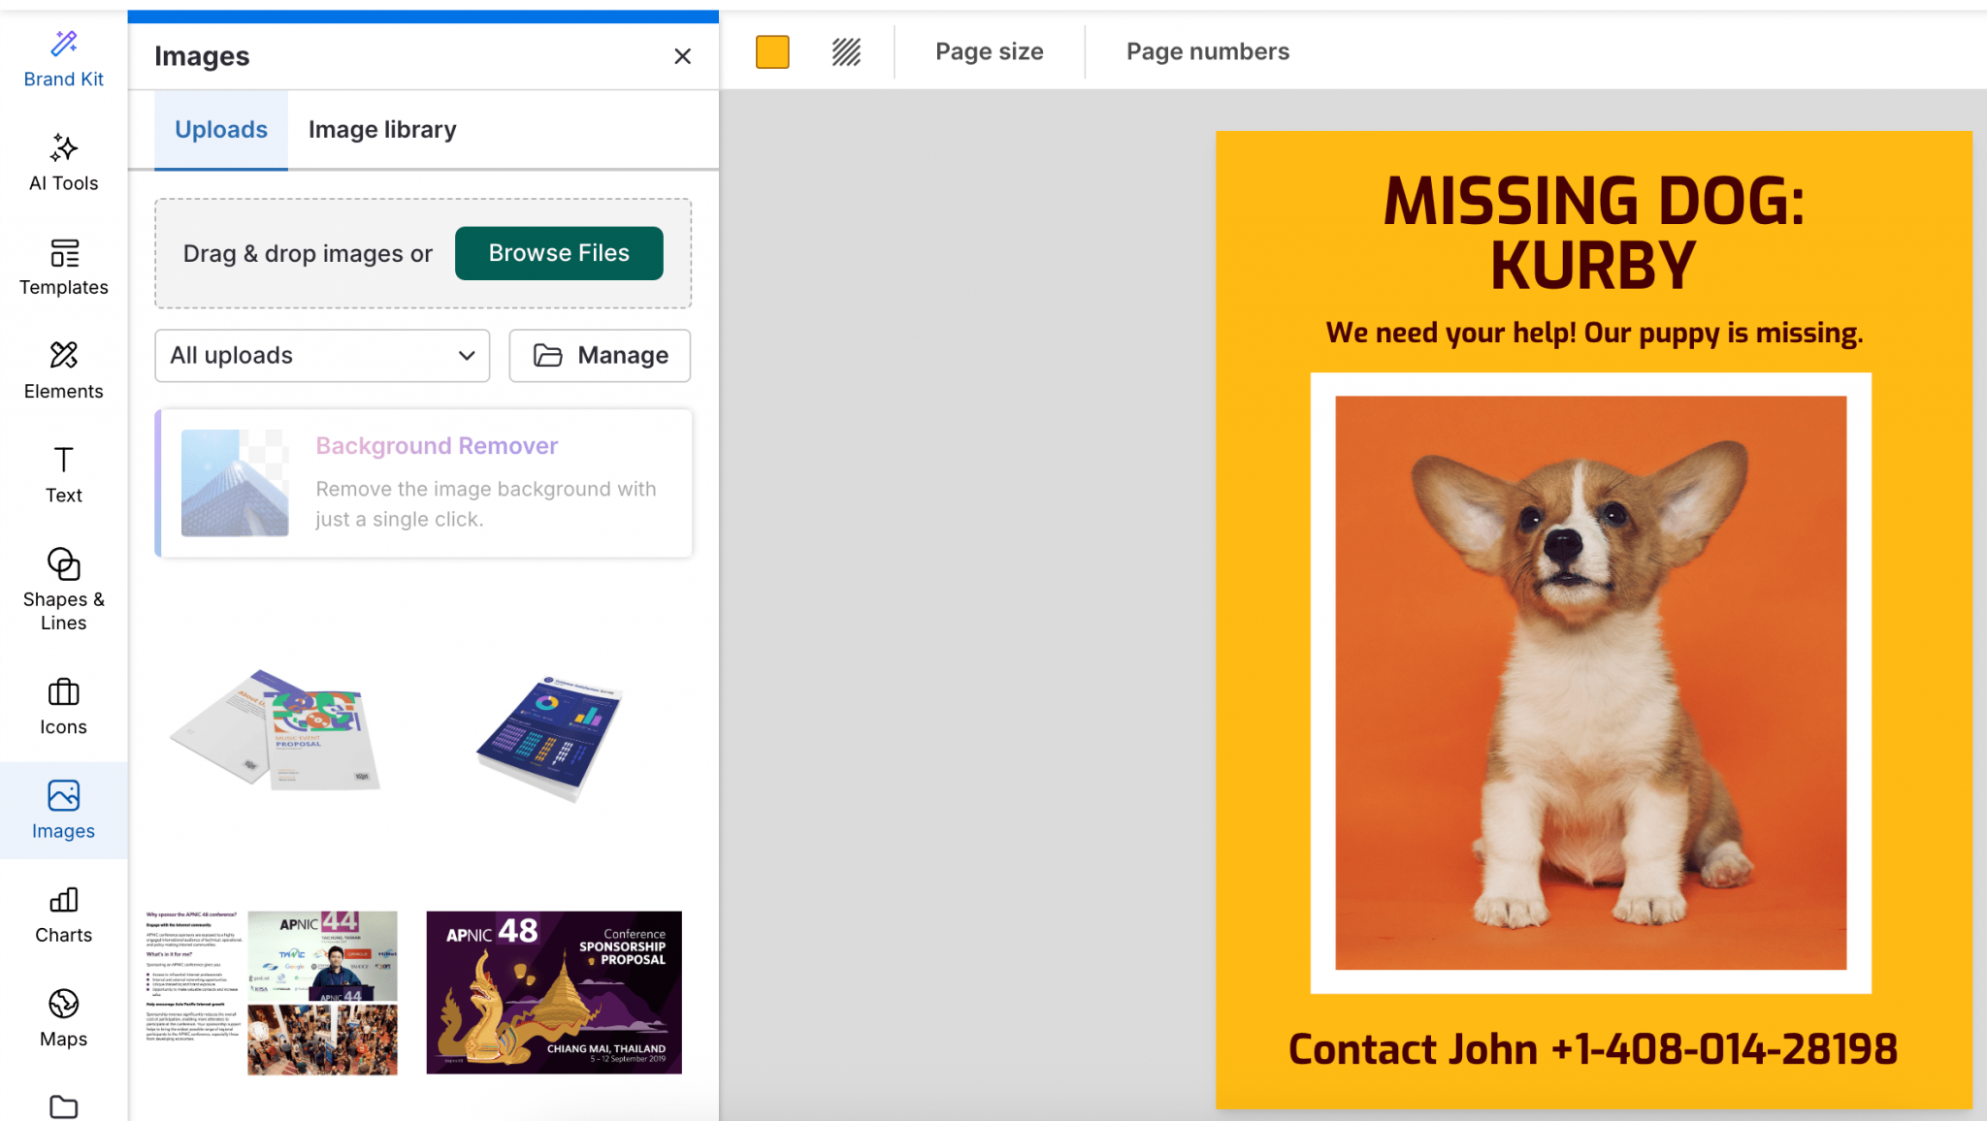Select the APNIC 48 sponsorship proposal thumbnail
The width and height of the screenshot is (1987, 1121).
pyautogui.click(x=554, y=992)
